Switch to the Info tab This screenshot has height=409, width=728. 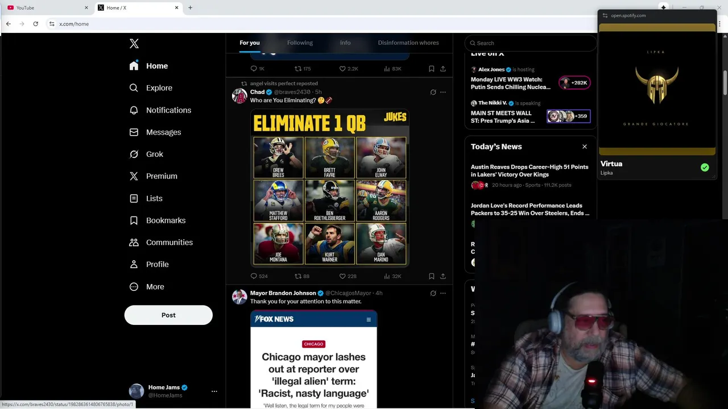click(345, 43)
